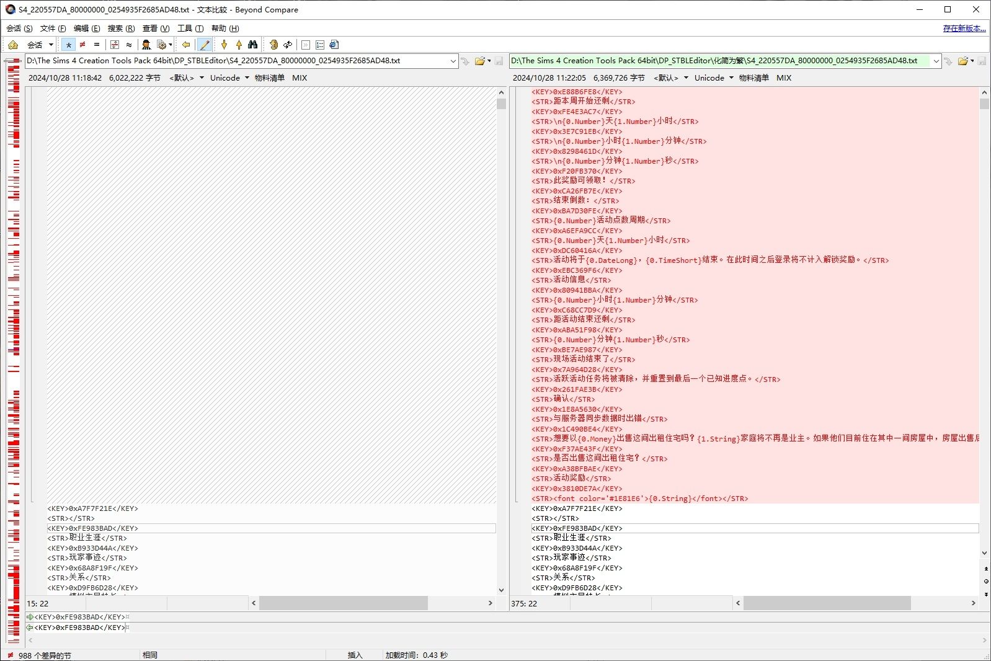The height and width of the screenshot is (661, 991).
Task: Open the 帮助(H) menu
Action: coord(225,29)
